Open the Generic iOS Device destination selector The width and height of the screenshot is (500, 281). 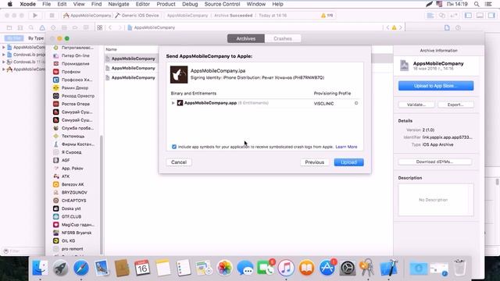(x=137, y=16)
